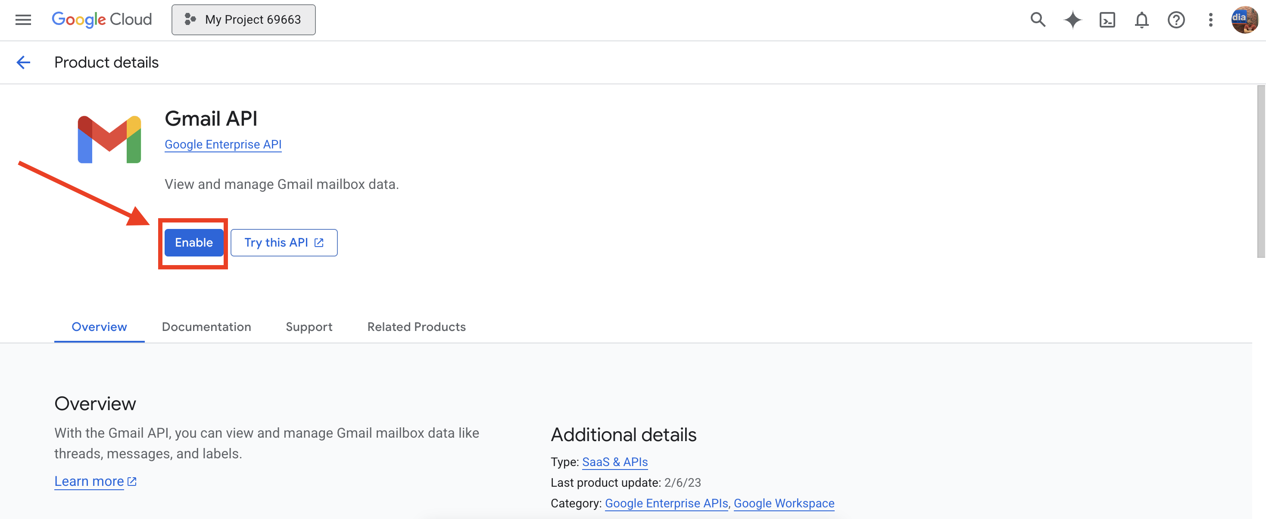1266x519 pixels.
Task: Switch to the Support tab
Action: (x=309, y=327)
